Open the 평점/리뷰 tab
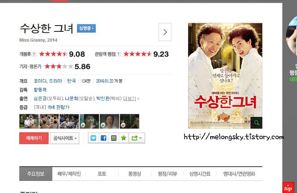 point(168,174)
